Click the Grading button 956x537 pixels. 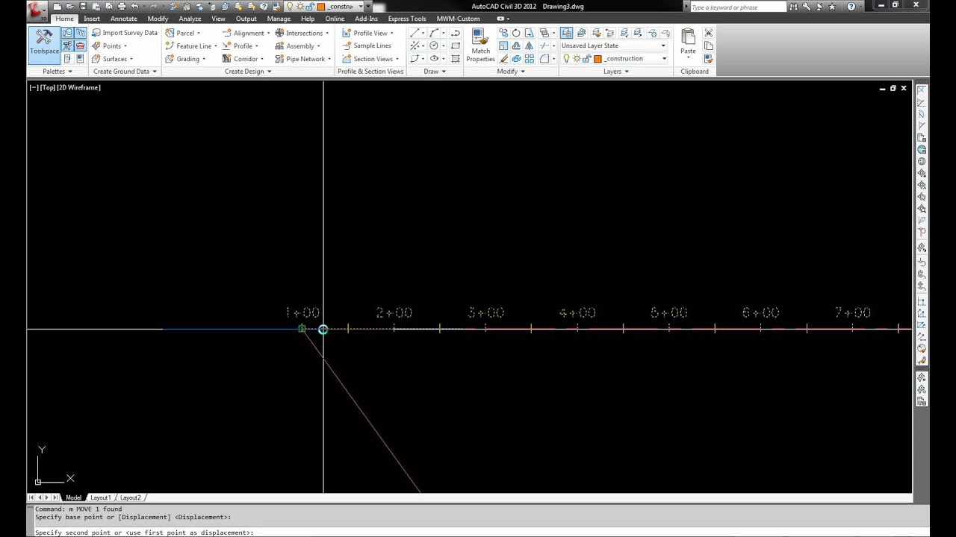pos(185,58)
